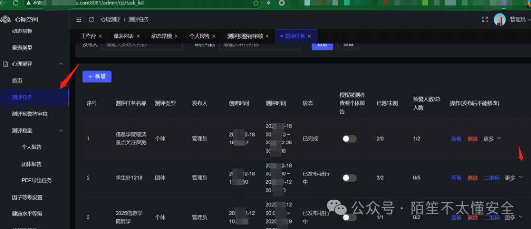Screen dimensions: 531x229
Task: Click the document icon beside 心理测评
Action: coord(5,64)
